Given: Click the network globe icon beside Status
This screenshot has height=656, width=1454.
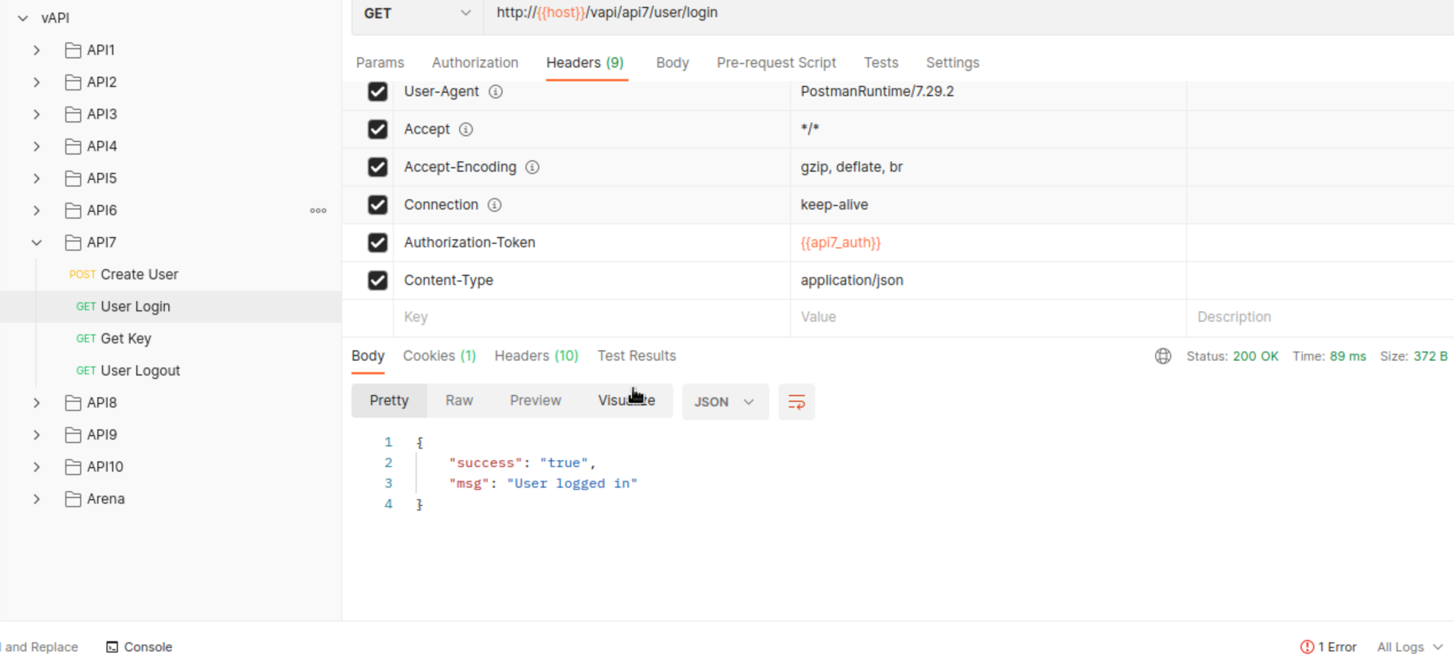Looking at the screenshot, I should click(1163, 356).
